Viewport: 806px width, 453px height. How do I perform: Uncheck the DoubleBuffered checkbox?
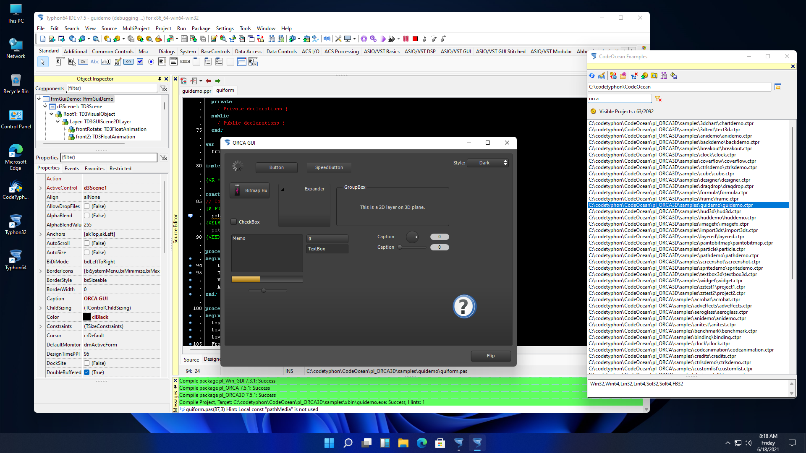86,372
